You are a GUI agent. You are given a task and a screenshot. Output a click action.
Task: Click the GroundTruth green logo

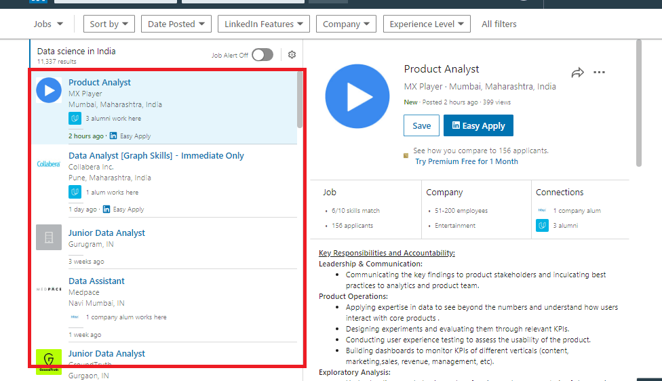[x=49, y=361]
